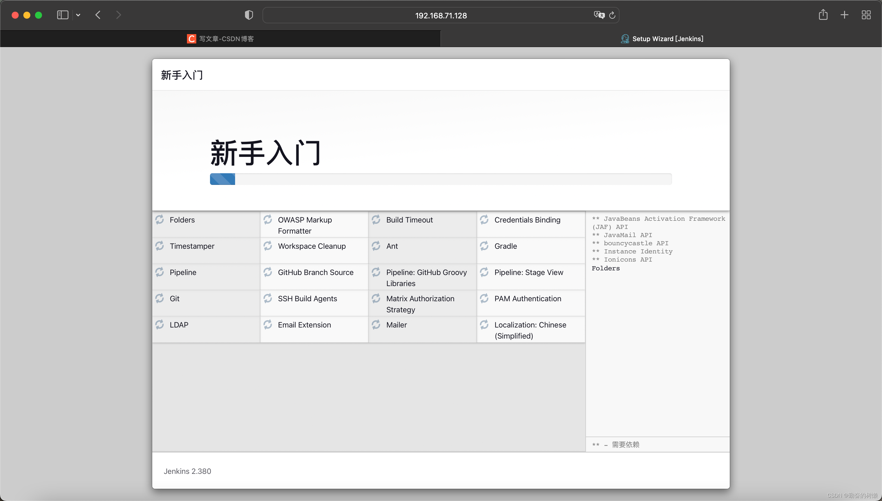Click the installation progress bar
Screen dimensions: 882x501
coord(440,179)
